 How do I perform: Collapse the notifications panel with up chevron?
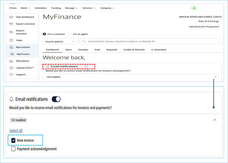(215, 120)
